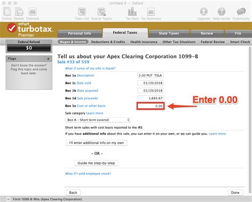Click the Box 1c date sold field
Viewport: 252px width, 202px height.
tap(150, 83)
